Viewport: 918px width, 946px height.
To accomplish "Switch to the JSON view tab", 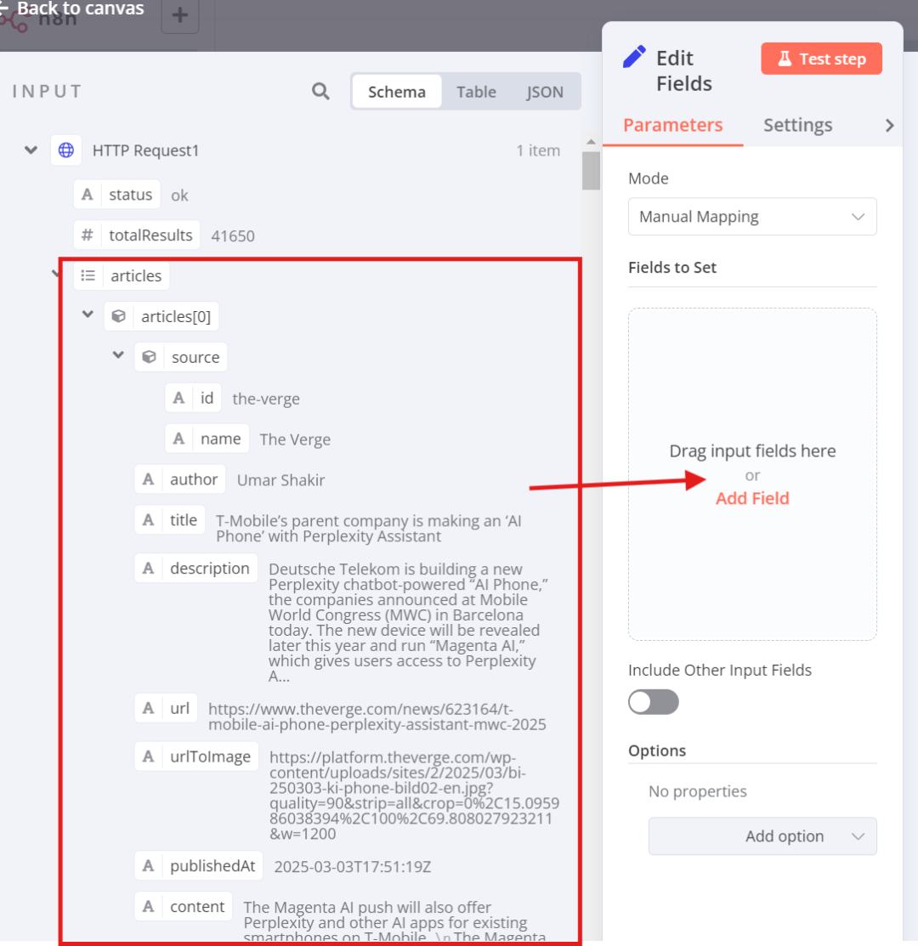I will pyautogui.click(x=544, y=92).
